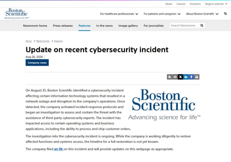Click the RSS feed share icon
The height and width of the screenshot is (162, 231).
coord(169,77)
